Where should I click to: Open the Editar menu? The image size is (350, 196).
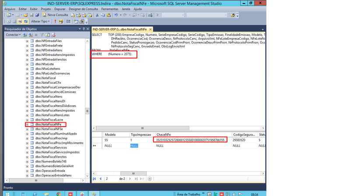click(x=23, y=9)
